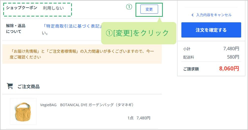This screenshot has width=248, height=130.
Task: Click the left chevron beside 入力内容をキャンセル
Action: point(192,15)
